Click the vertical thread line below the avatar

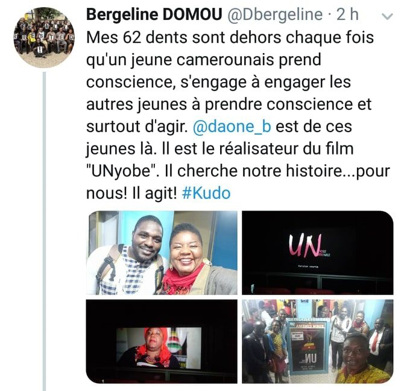pyautogui.click(x=45, y=231)
